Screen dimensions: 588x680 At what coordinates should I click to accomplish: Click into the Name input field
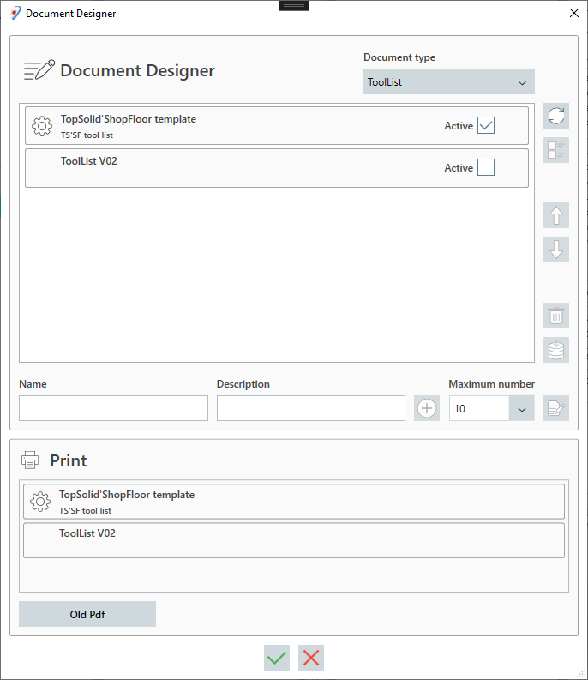[114, 408]
